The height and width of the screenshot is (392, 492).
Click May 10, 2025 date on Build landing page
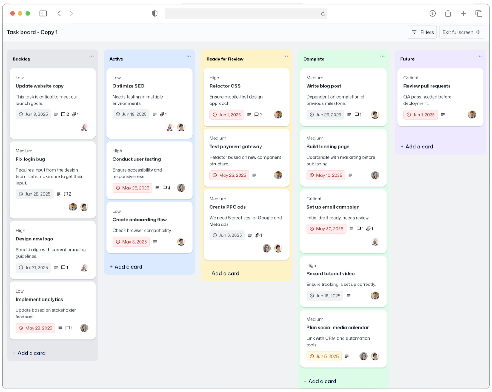[326, 175]
